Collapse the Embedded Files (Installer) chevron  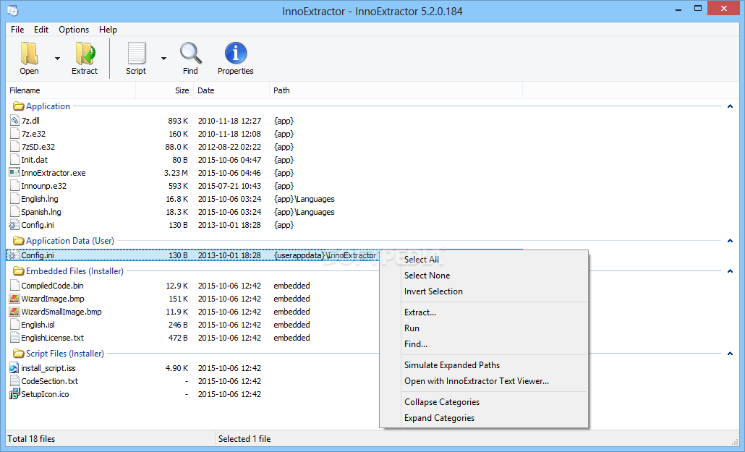tap(731, 271)
